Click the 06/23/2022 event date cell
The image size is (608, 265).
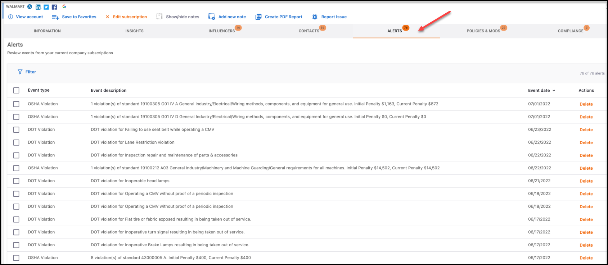539,129
